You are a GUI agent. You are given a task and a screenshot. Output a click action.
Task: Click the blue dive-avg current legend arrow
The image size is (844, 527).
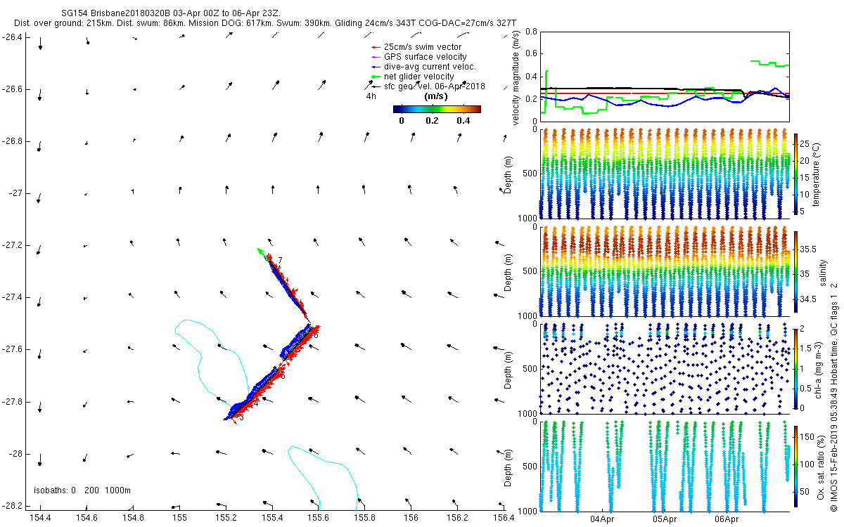pos(374,67)
